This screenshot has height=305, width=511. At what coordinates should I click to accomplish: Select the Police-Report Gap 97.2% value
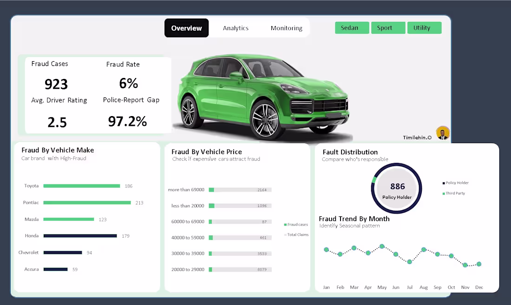(127, 122)
